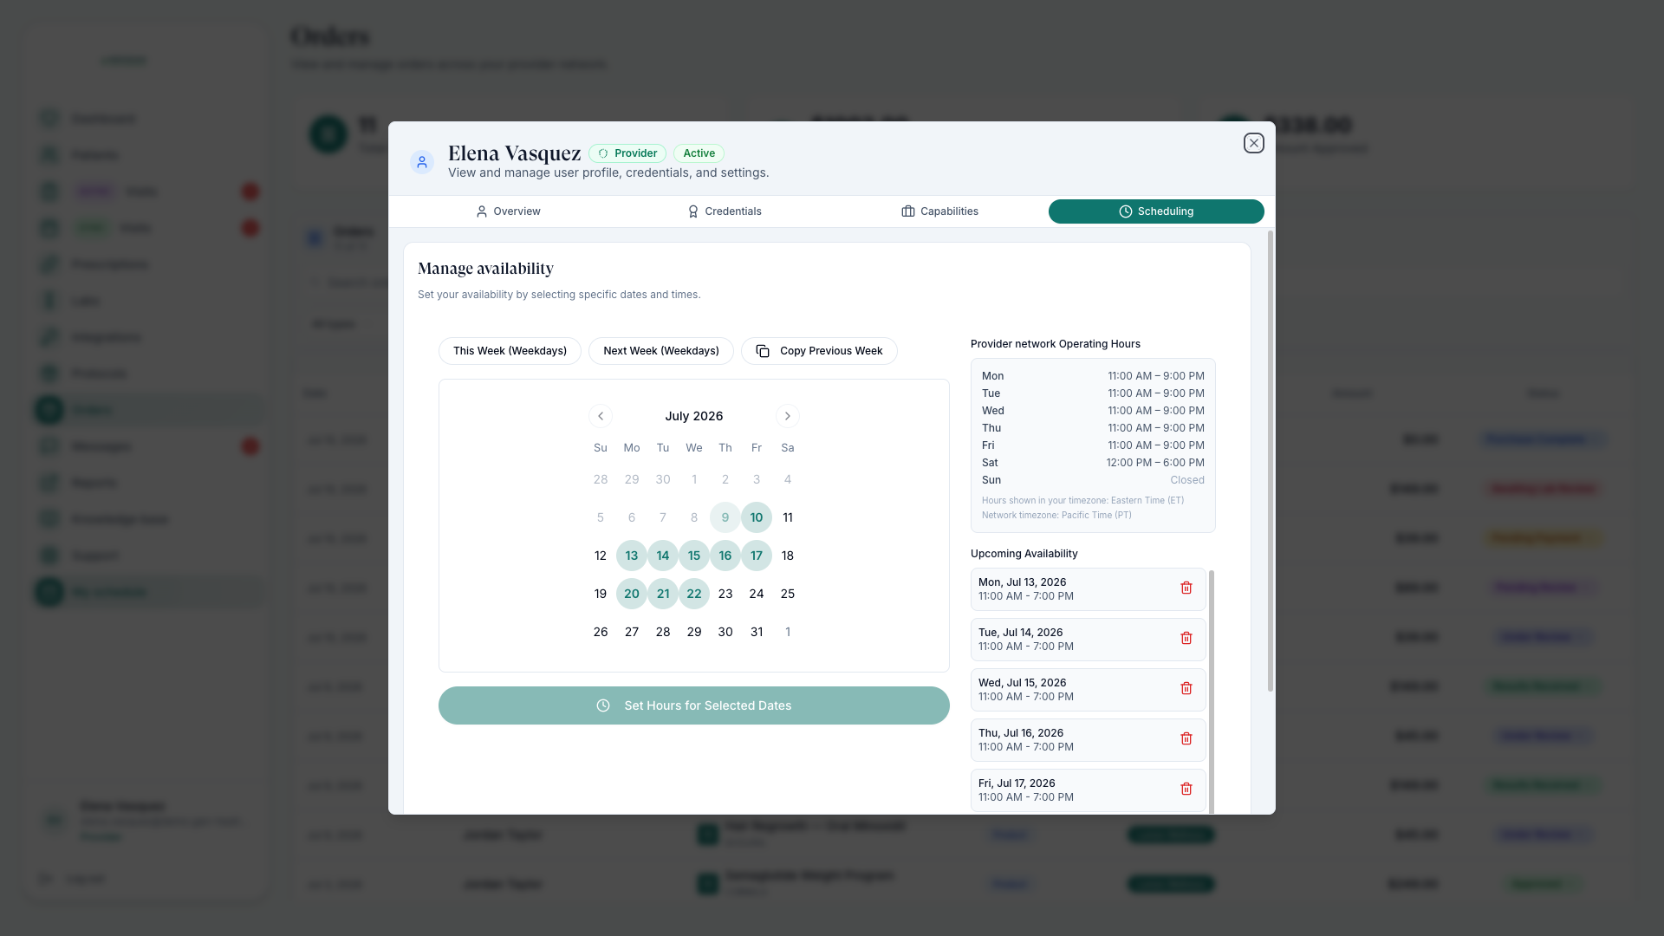
Task: Click the dialog's vertical scrollbar
Action: point(1271,461)
